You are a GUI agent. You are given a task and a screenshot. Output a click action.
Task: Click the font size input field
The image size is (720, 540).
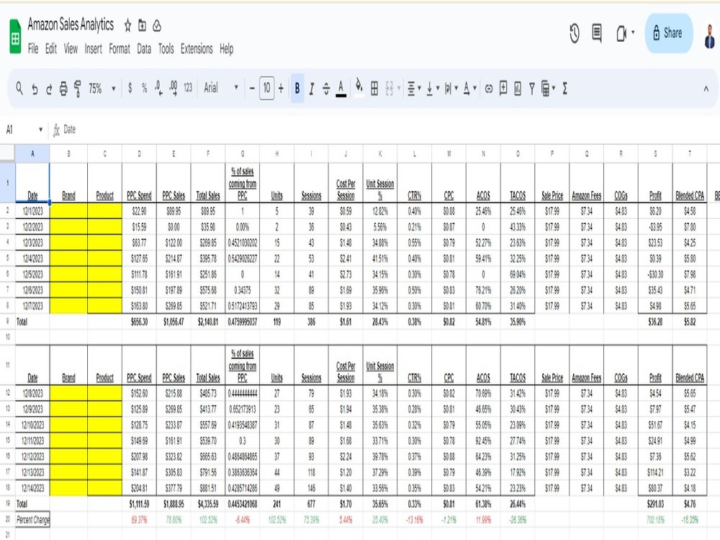(x=267, y=88)
